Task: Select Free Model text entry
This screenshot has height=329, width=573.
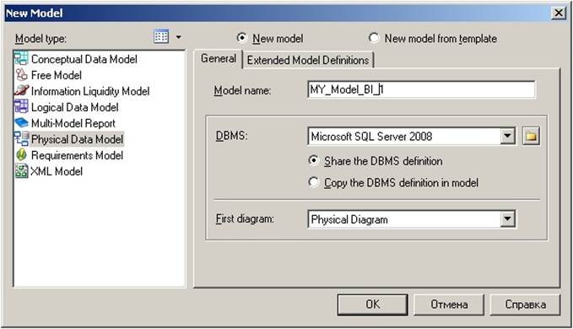Action: (57, 75)
